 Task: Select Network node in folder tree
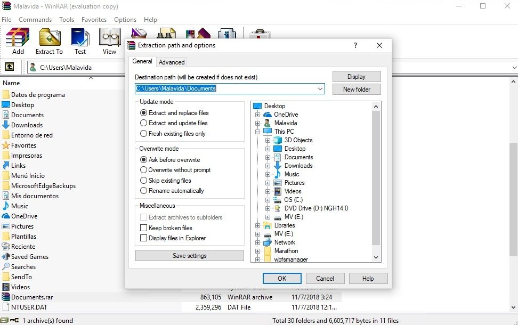coord(285,242)
